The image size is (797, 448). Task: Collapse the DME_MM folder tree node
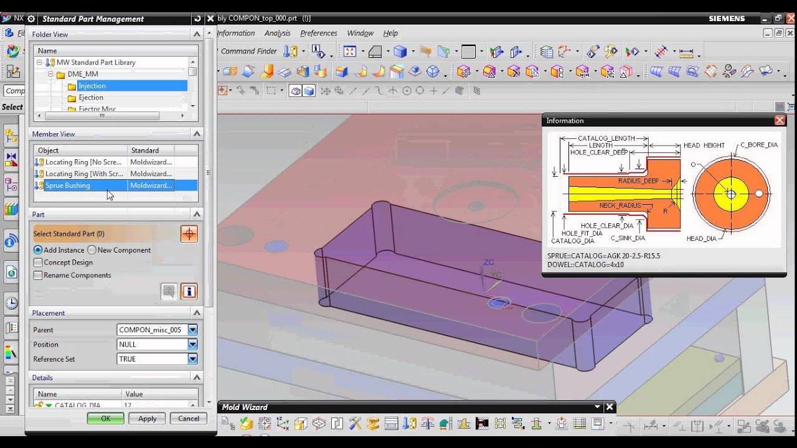coord(51,74)
